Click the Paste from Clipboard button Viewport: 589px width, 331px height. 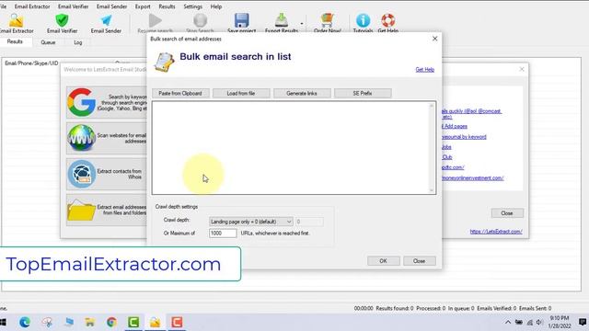[180, 93]
